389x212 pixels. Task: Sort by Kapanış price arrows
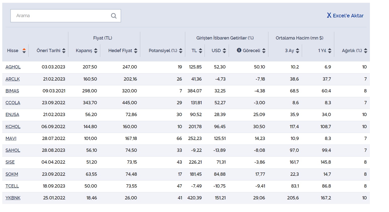click(96, 51)
